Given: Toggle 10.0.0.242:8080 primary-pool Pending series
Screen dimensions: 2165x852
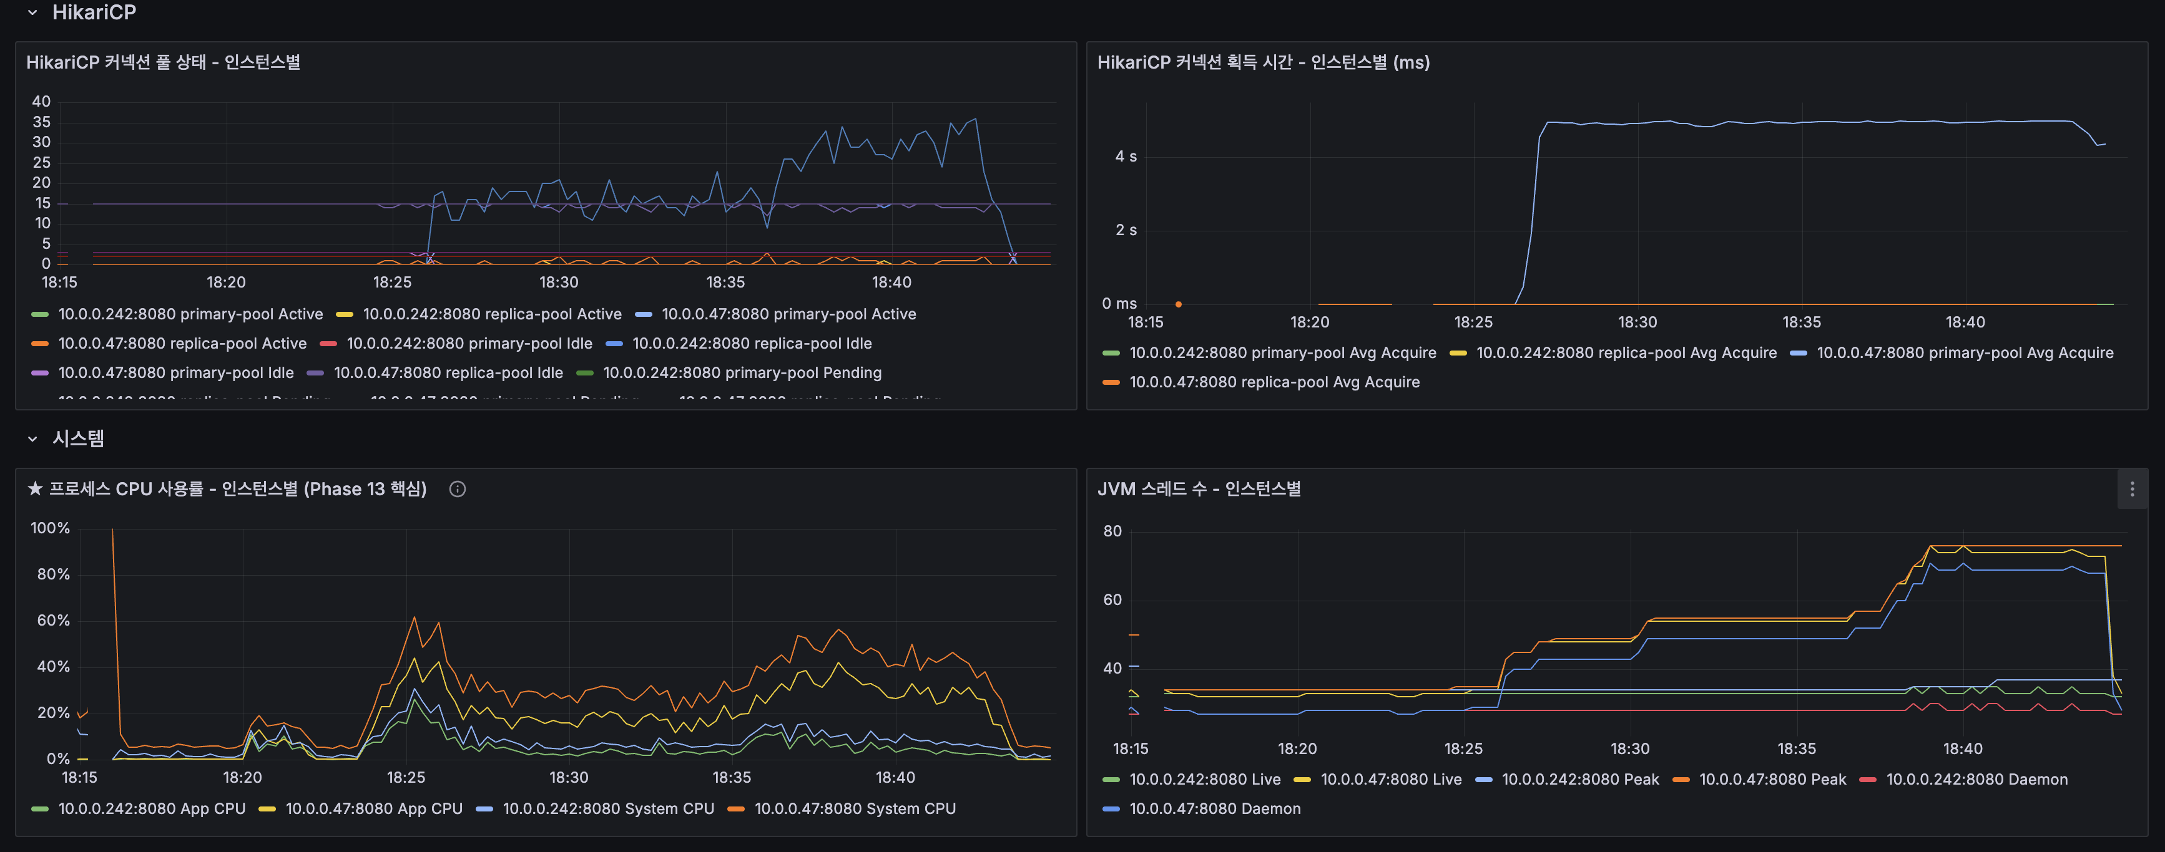Looking at the screenshot, I should 743,373.
